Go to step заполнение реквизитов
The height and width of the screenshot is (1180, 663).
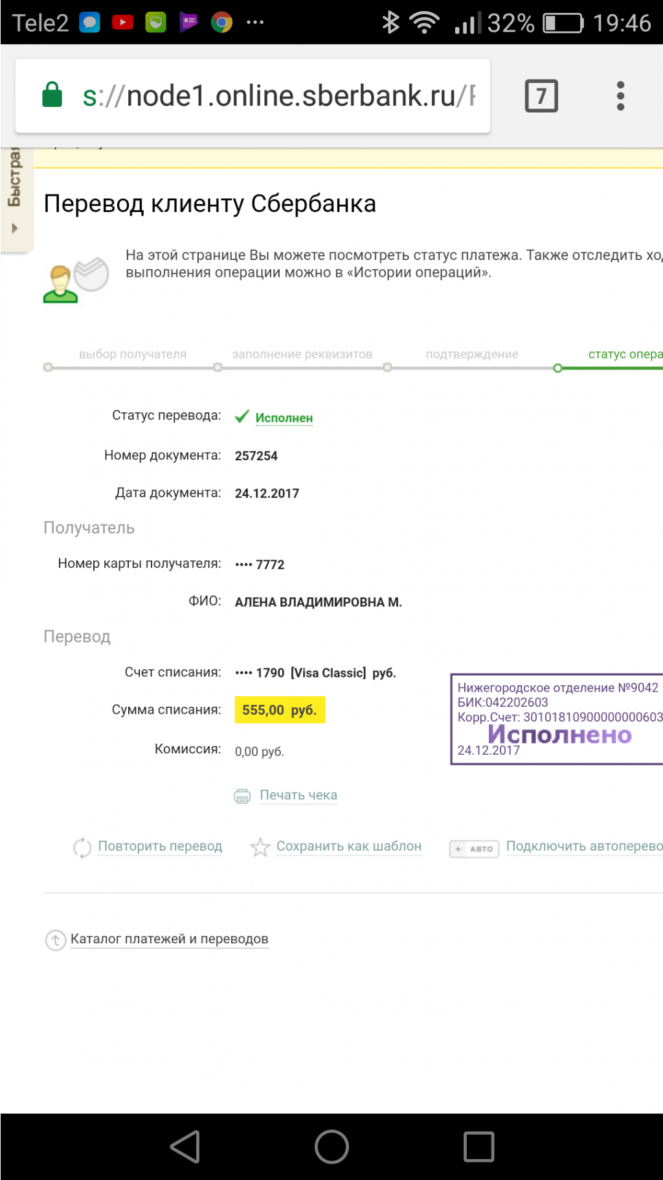pos(302,354)
